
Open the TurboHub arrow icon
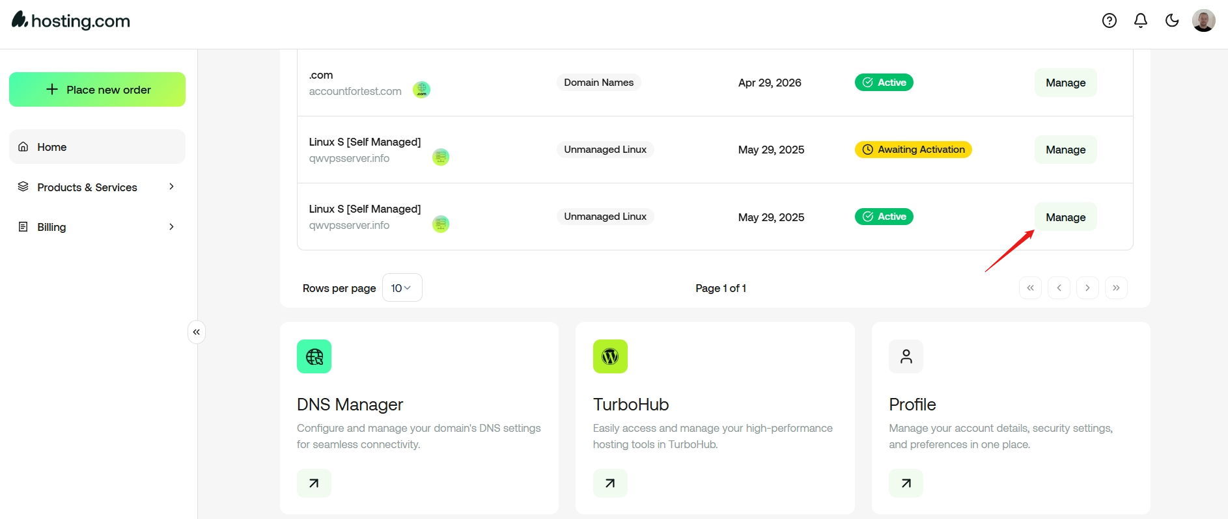point(610,483)
